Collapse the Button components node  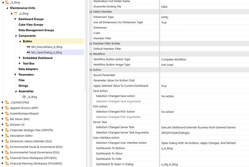pyautogui.click(x=20, y=41)
